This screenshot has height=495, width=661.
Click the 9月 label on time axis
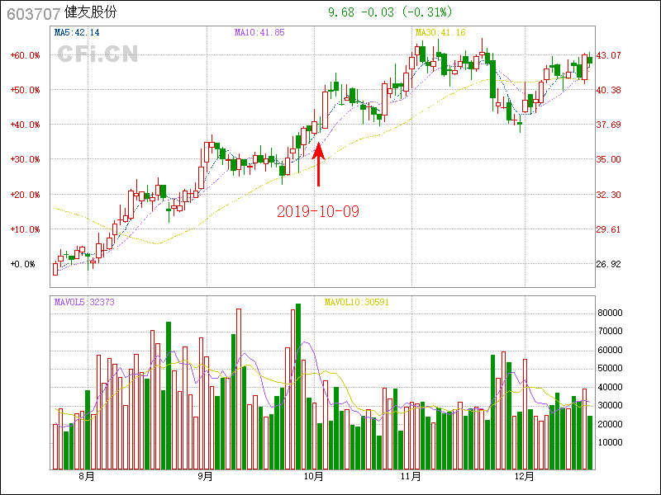(206, 477)
